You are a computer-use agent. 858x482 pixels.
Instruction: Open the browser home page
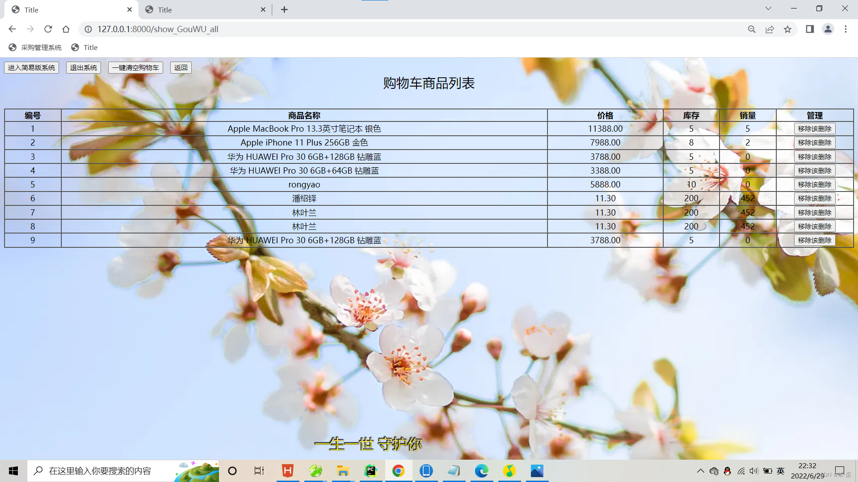coord(66,29)
